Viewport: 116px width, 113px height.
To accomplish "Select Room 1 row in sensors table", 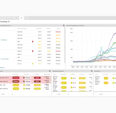I will pos(41,54).
